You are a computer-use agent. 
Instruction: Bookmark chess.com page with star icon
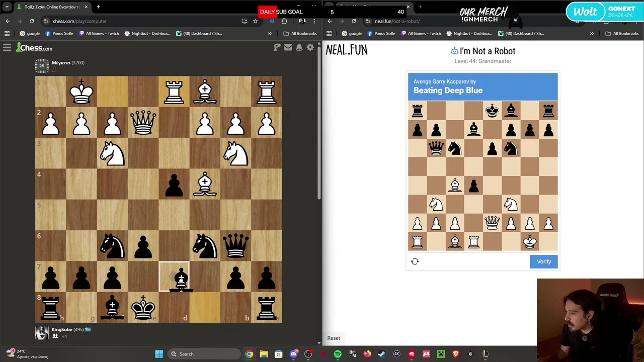pos(255,21)
